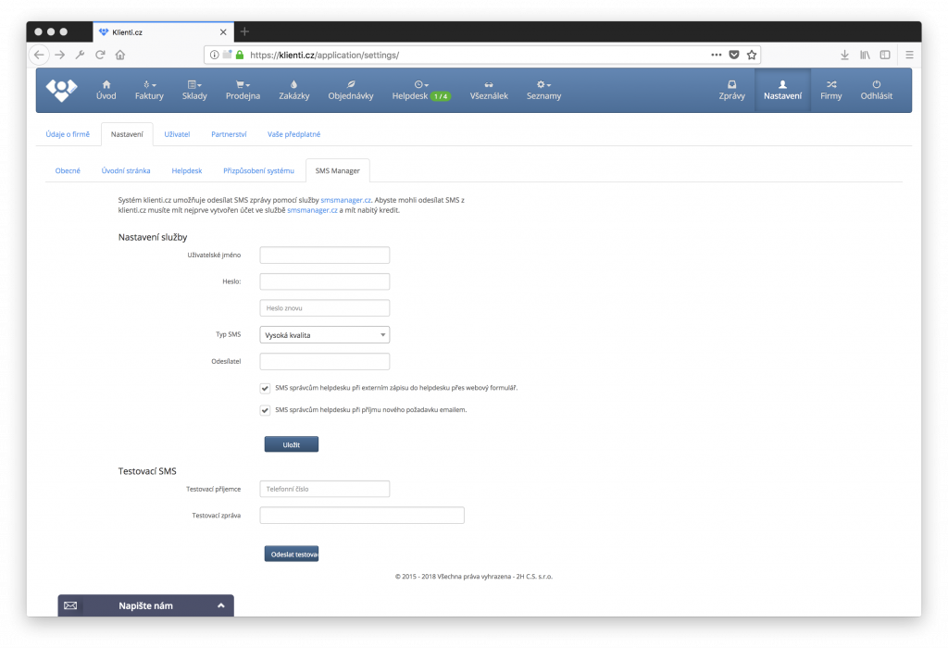Click browser reload icon

coord(100,55)
